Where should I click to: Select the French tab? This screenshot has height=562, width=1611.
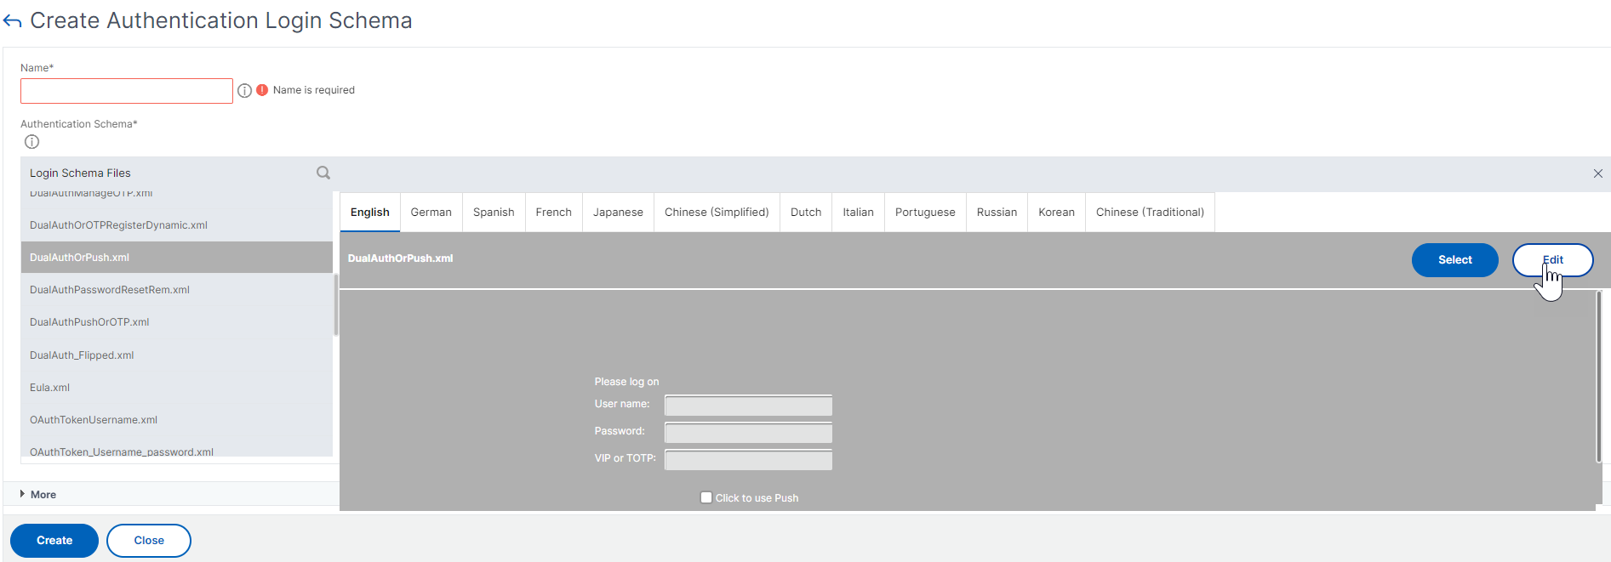click(553, 212)
